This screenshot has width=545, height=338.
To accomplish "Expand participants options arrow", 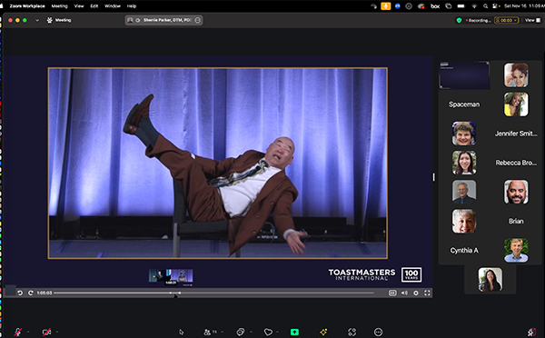I will [223, 332].
